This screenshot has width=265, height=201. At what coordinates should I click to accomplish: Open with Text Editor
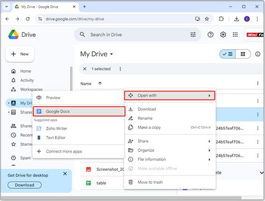[x=78, y=137]
